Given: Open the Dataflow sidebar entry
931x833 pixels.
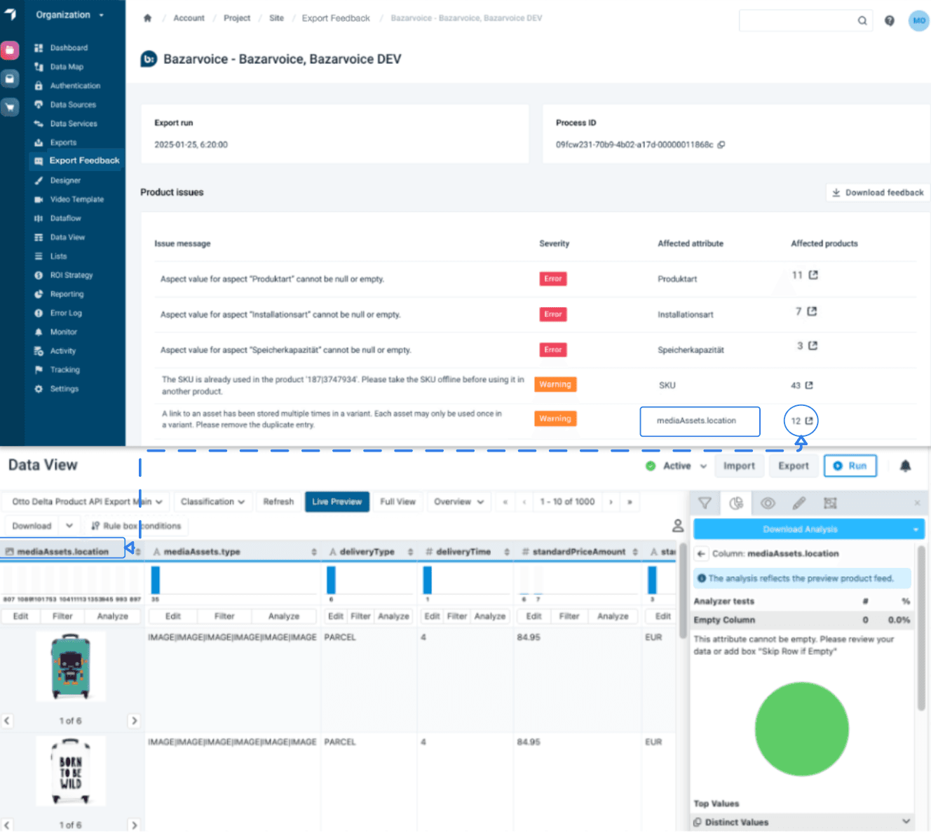Looking at the screenshot, I should coord(65,218).
